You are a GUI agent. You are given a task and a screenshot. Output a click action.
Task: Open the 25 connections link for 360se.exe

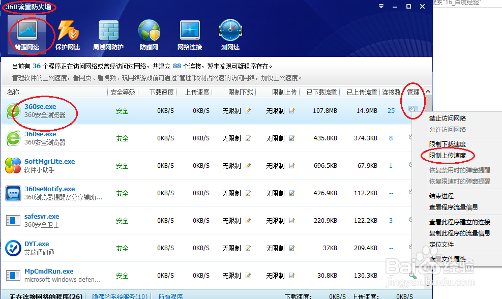click(x=391, y=111)
